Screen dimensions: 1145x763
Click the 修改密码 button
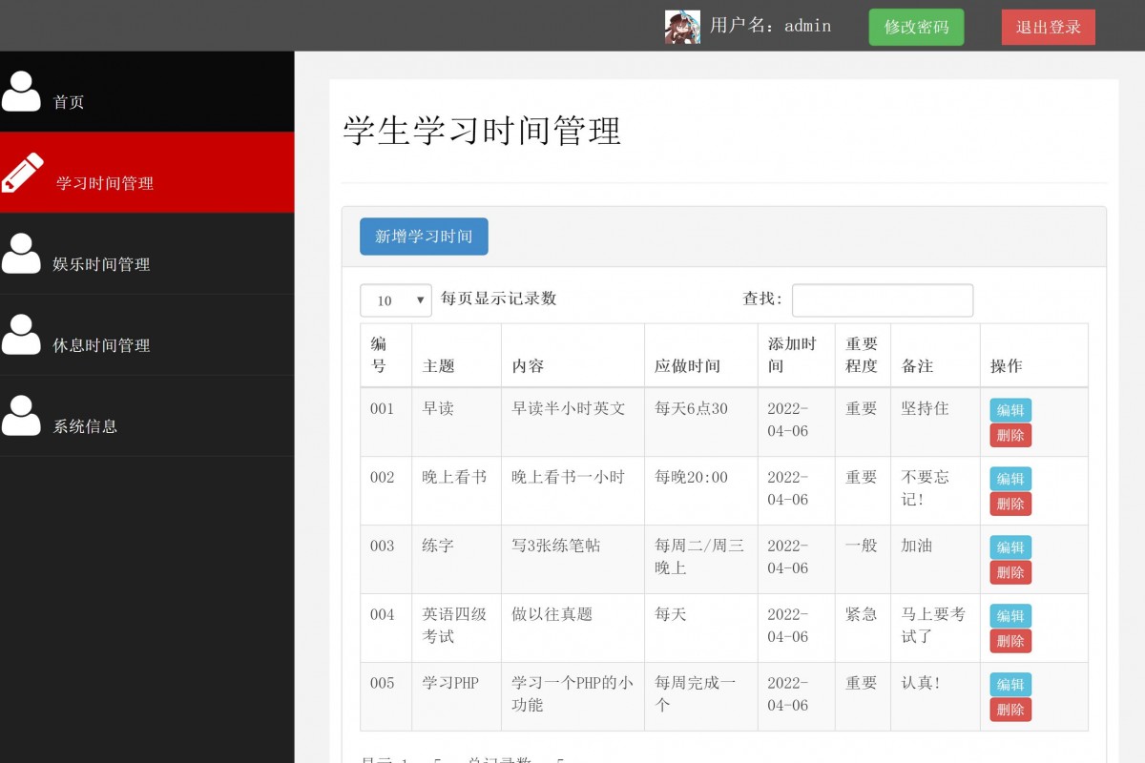(x=916, y=27)
